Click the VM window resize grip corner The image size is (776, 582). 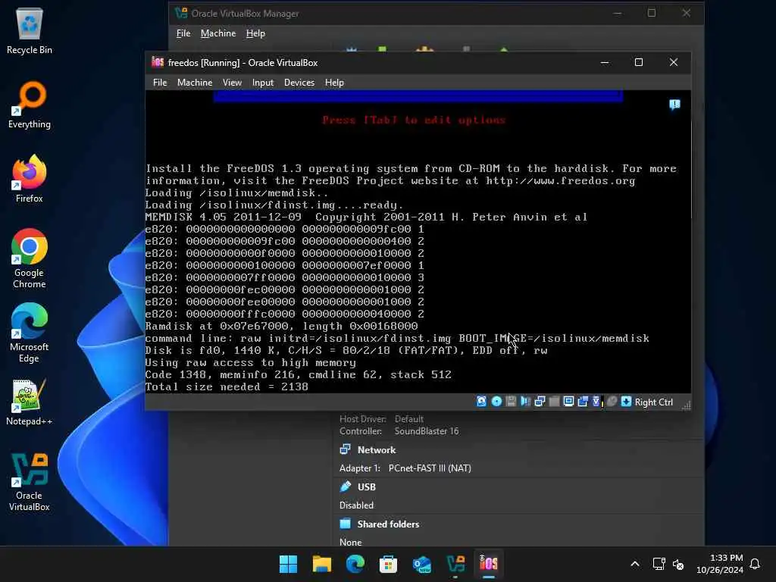[686, 405]
